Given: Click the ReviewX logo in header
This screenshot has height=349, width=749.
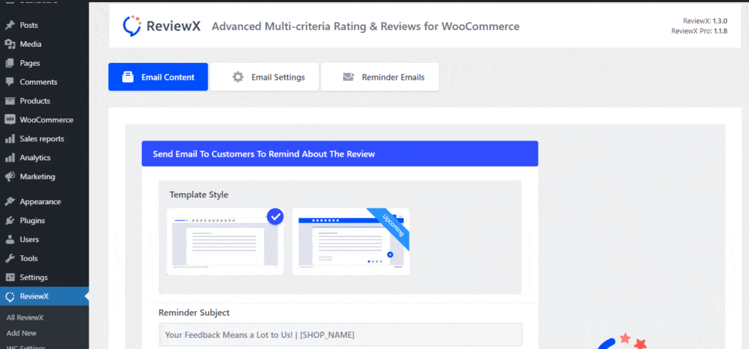Looking at the screenshot, I should click(x=162, y=26).
